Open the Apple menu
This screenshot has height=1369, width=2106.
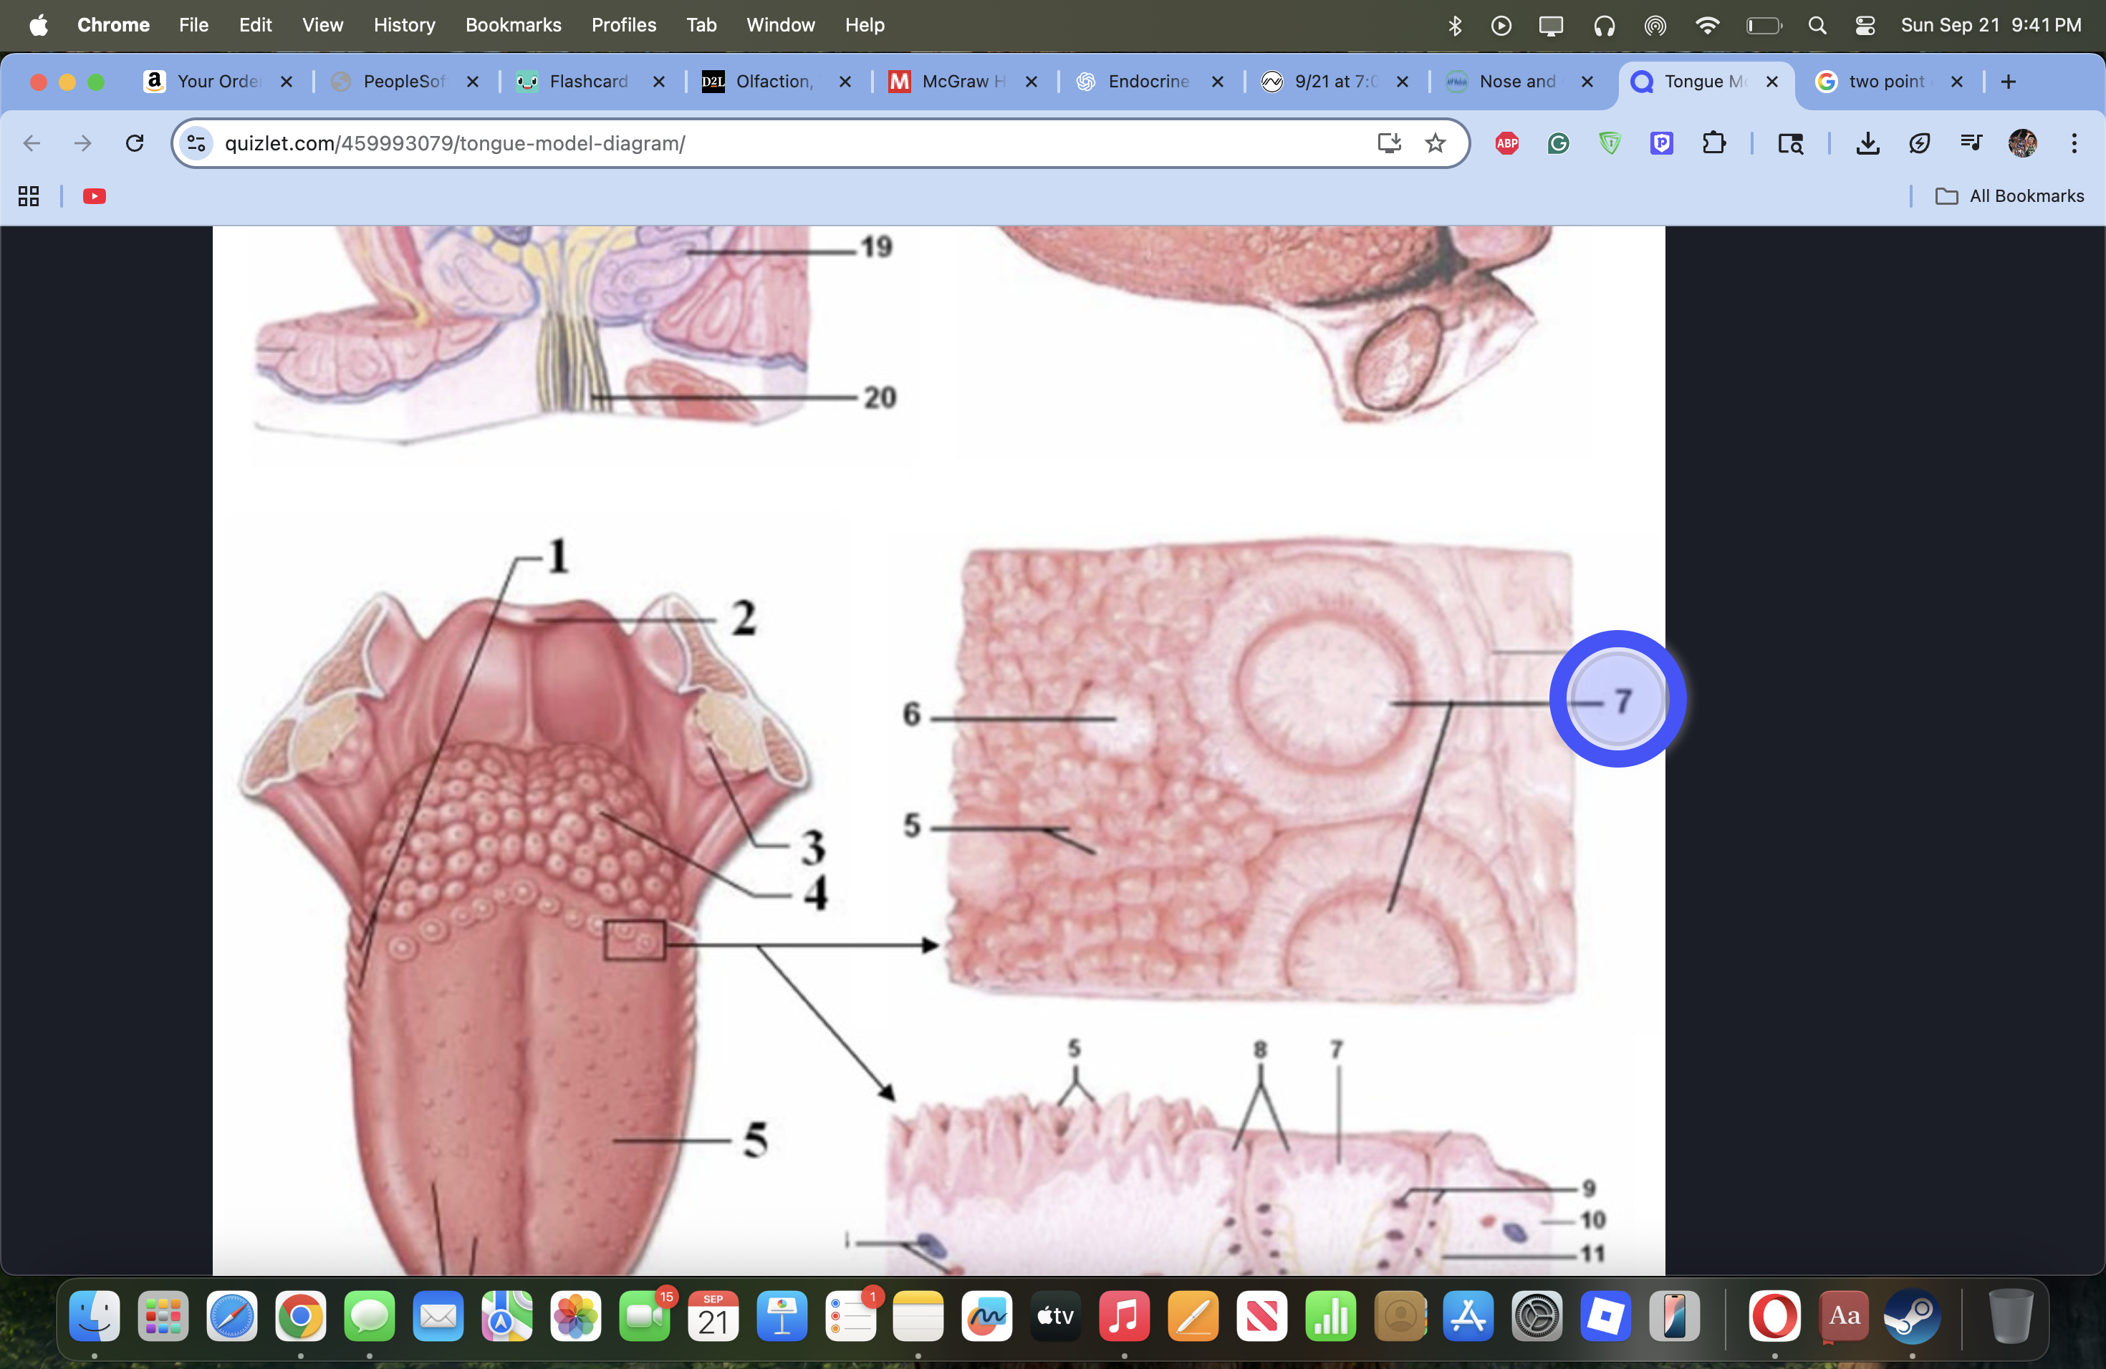[39, 25]
